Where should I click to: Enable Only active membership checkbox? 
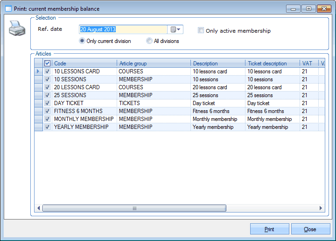point(201,31)
